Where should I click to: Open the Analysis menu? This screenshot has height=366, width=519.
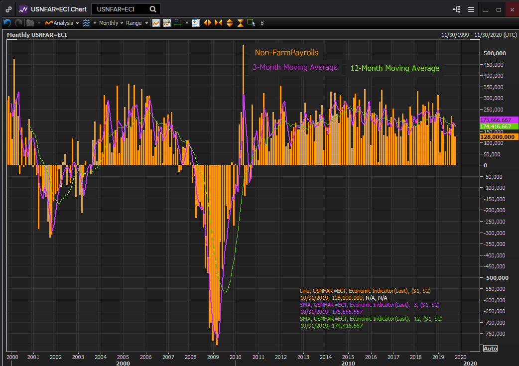coord(62,23)
